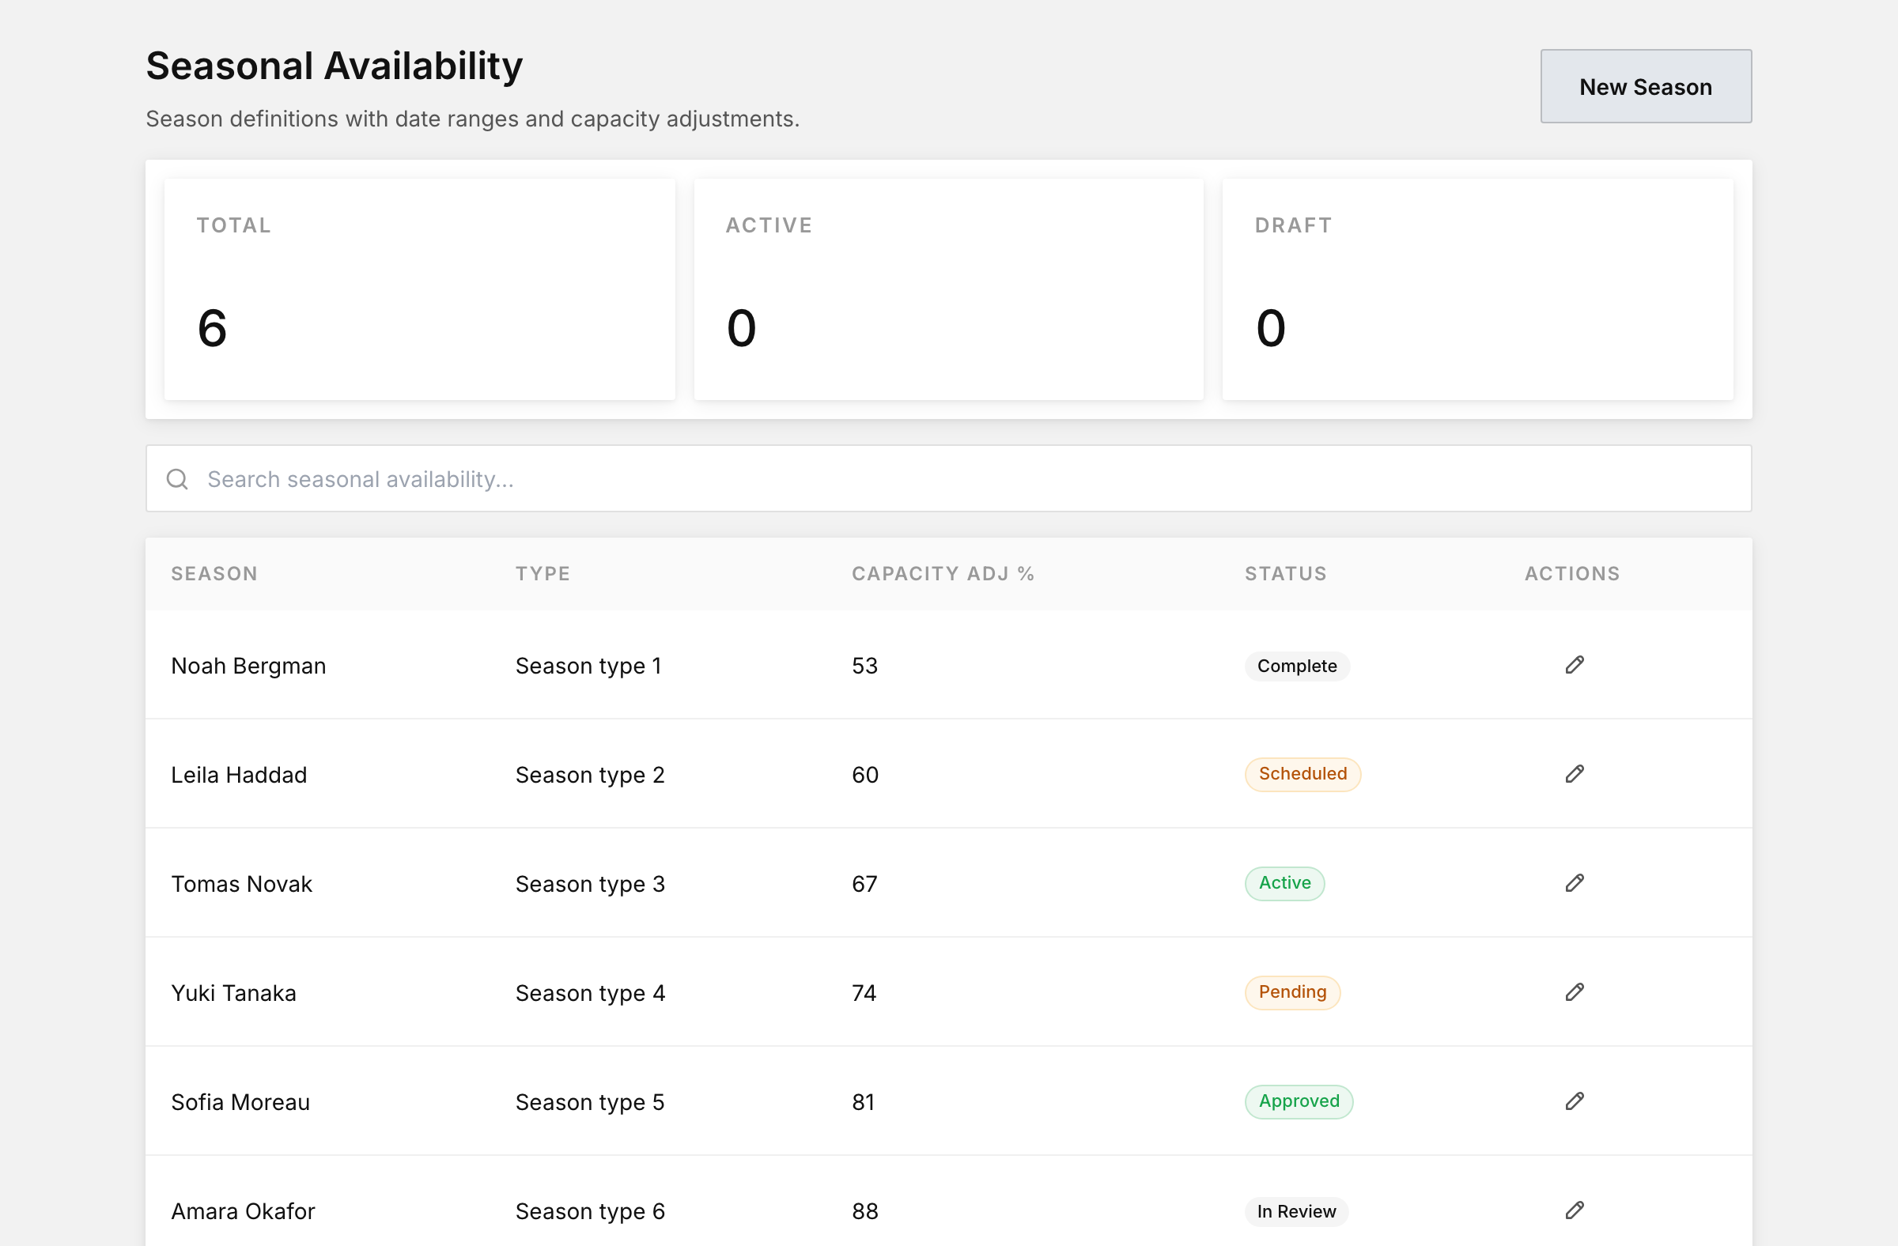This screenshot has width=1898, height=1246.
Task: Click the Scheduled status badge
Action: [1303, 774]
